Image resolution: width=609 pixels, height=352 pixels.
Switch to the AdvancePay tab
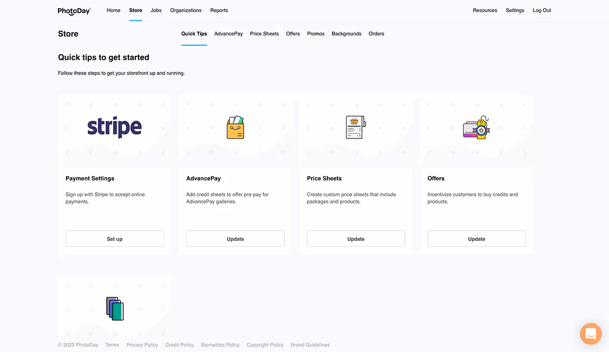tap(228, 34)
